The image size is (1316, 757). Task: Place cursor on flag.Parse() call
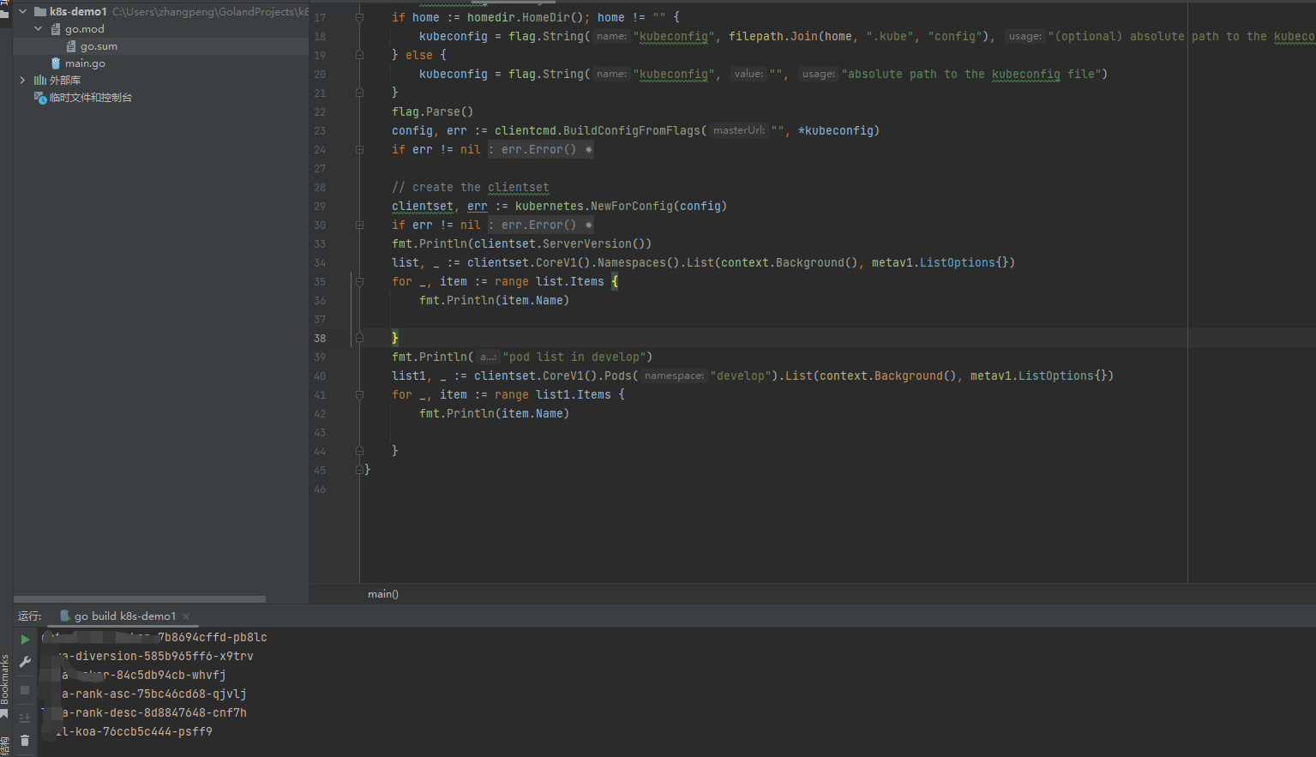tap(433, 111)
